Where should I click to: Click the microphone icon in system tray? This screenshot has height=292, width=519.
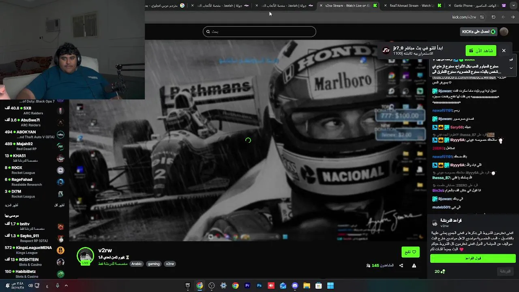point(57,286)
